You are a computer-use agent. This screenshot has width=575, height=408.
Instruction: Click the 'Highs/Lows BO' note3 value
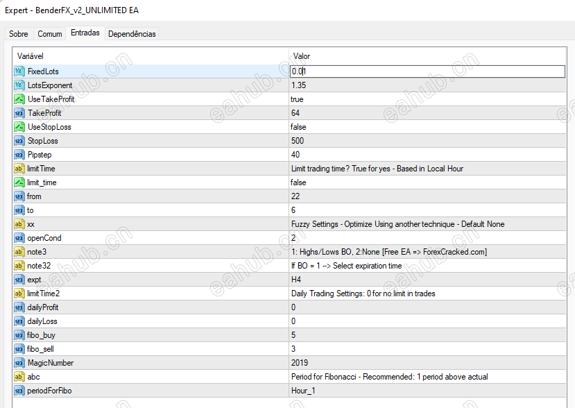(389, 252)
